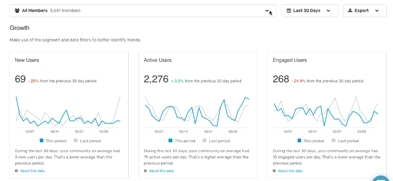Click the Engaged Users line chart

coord(326,112)
